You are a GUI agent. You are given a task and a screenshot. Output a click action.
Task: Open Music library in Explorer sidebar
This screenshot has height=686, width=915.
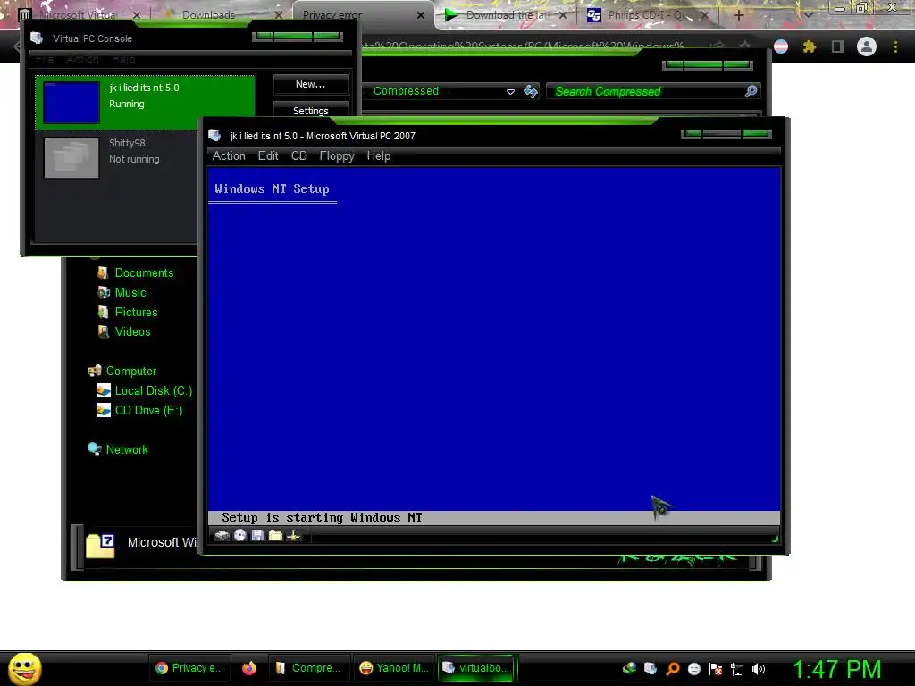point(130,292)
